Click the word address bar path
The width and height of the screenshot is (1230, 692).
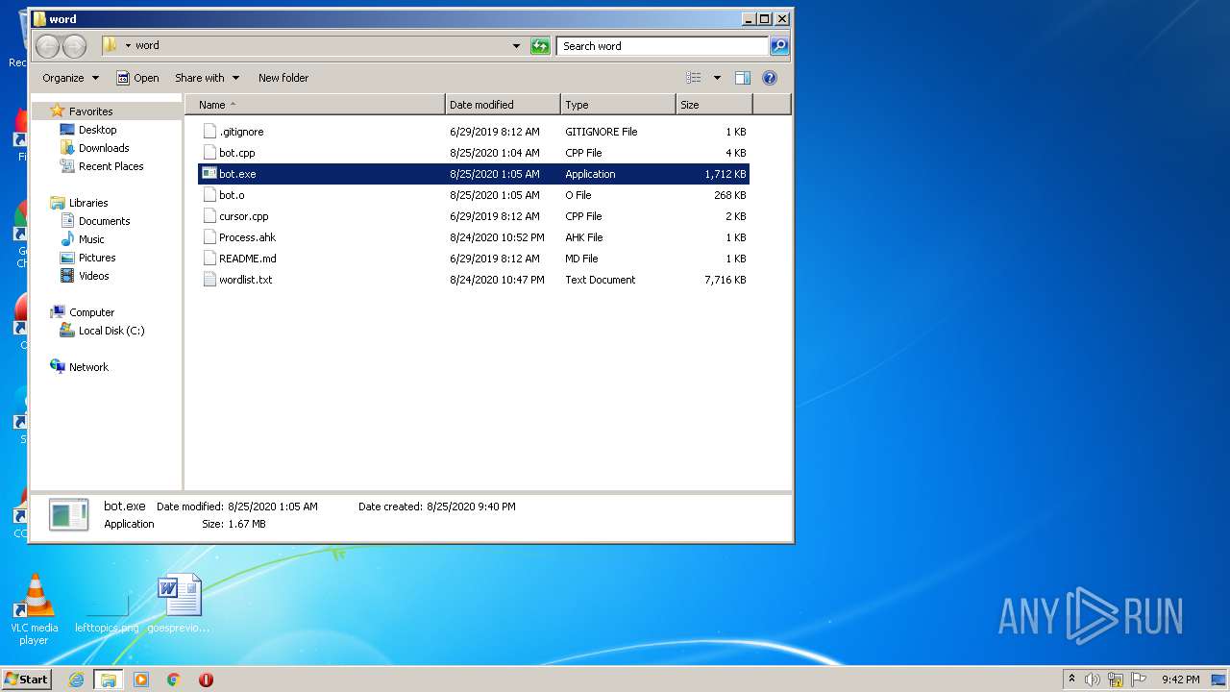[x=147, y=45]
